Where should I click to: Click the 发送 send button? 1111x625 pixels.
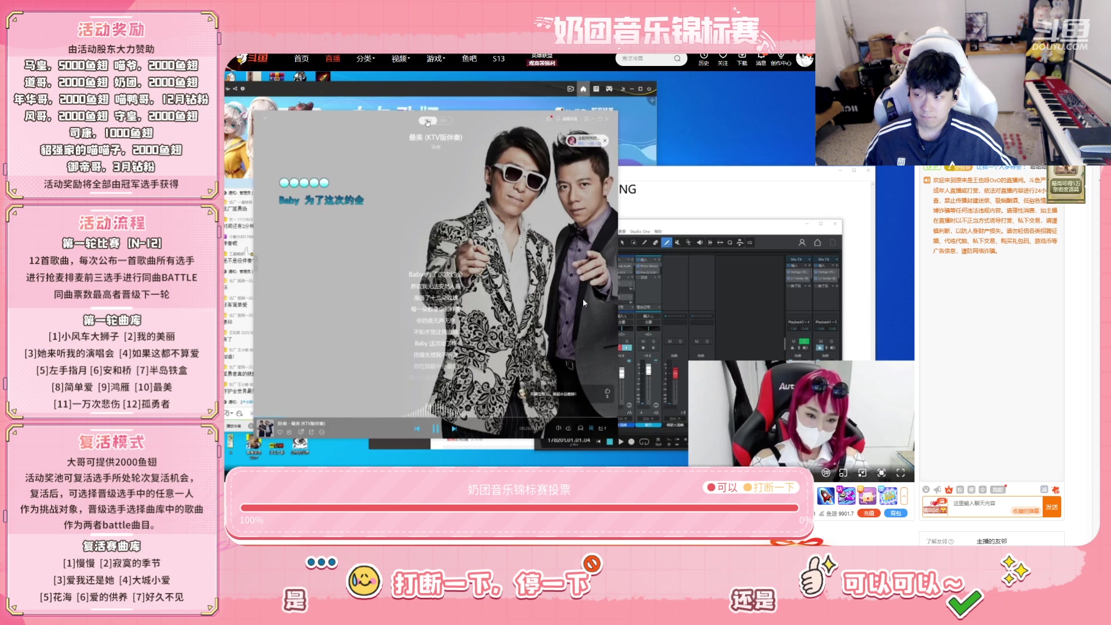(x=1051, y=507)
